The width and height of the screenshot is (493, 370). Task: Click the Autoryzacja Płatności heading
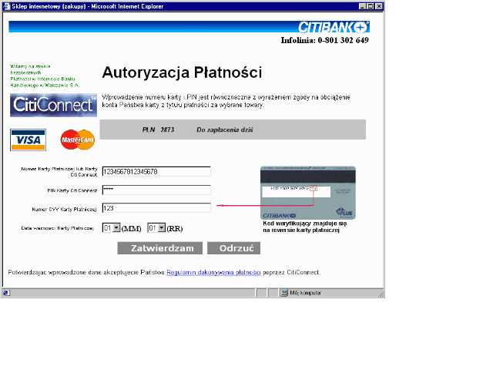coord(182,72)
